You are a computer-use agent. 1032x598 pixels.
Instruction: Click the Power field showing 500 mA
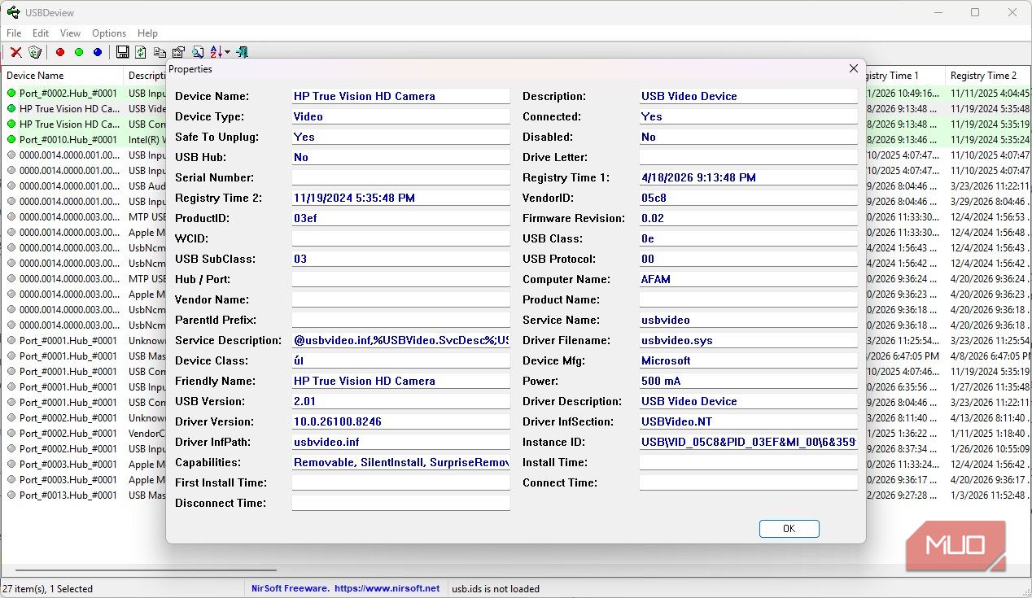(749, 381)
